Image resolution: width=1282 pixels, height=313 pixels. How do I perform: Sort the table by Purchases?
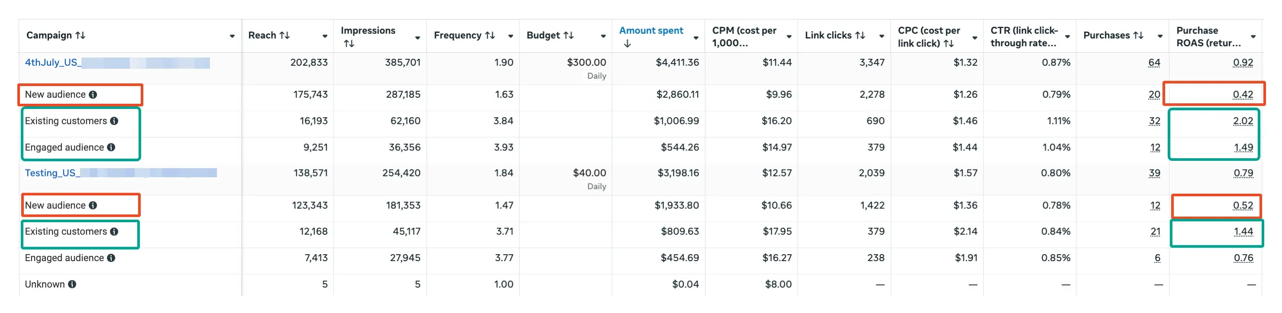pyautogui.click(x=1140, y=35)
